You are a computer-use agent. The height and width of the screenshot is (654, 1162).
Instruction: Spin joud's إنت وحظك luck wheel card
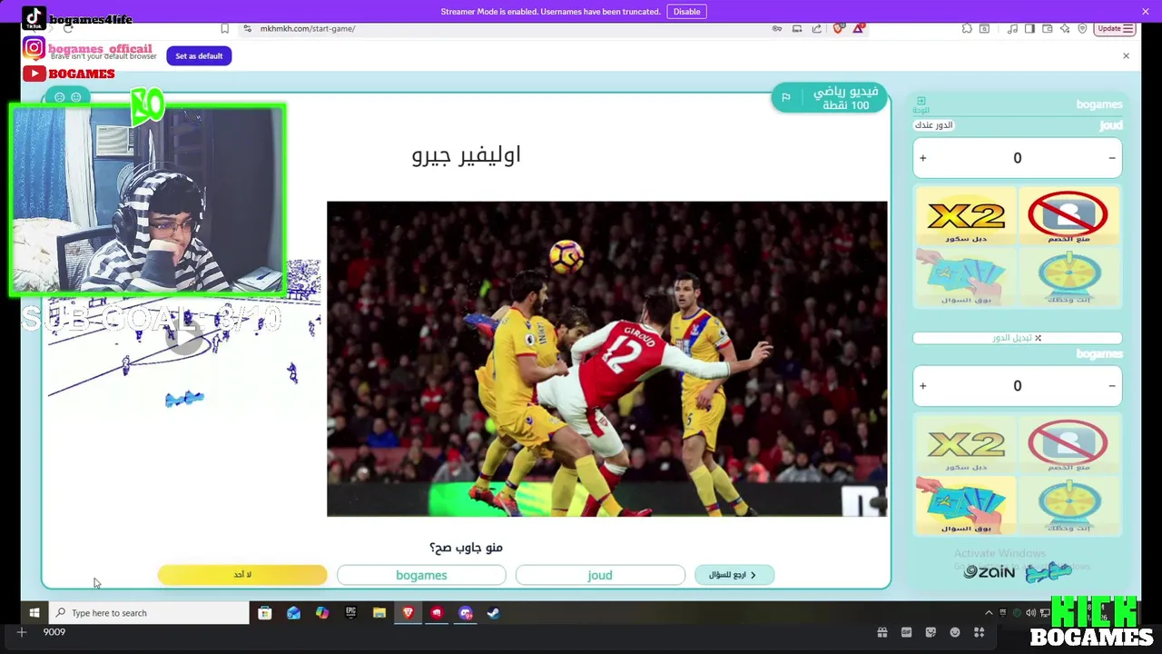tap(1068, 277)
